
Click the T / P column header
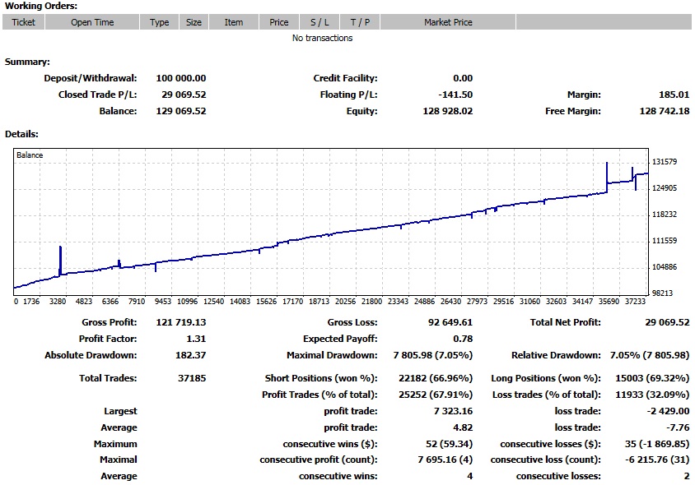(360, 22)
